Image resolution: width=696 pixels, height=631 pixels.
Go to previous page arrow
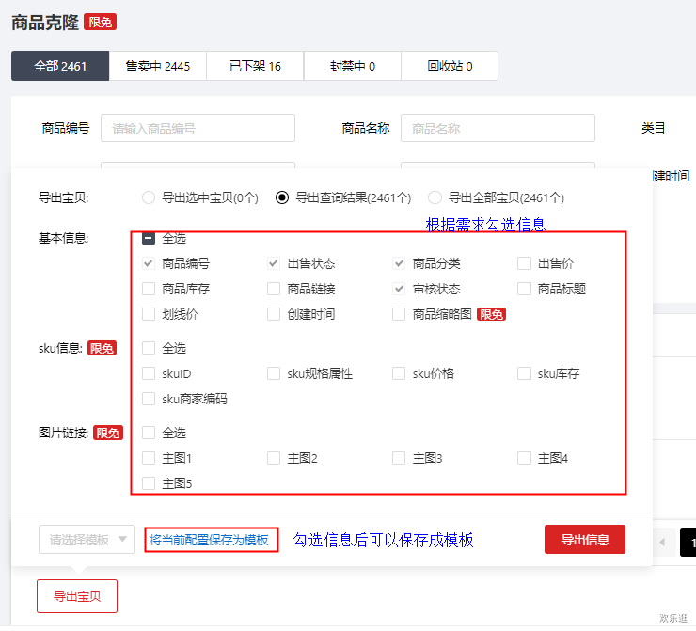(x=662, y=543)
